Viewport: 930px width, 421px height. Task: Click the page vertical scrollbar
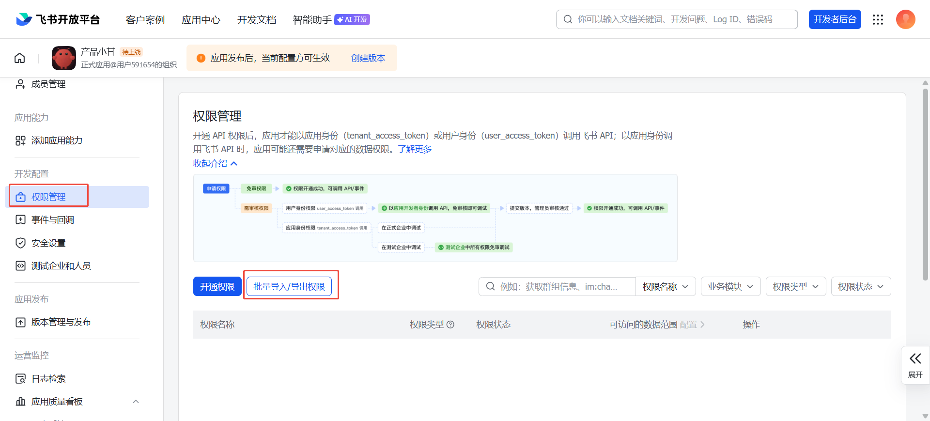pos(925,184)
